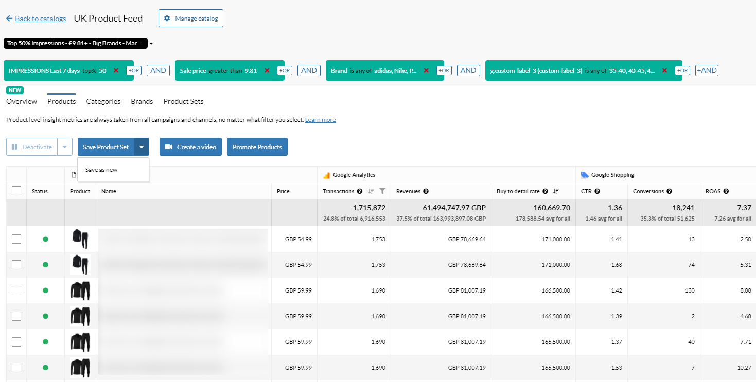Click AND connector after Brand filter
The height and width of the screenshot is (382, 756).
468,70
